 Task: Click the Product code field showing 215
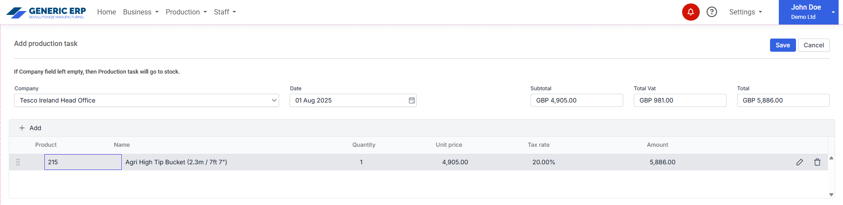[83, 162]
